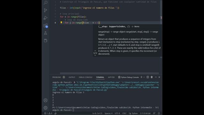Image resolution: width=204 pixels, height=115 pixels.
Task: Open the Search view in activity bar
Action: pyautogui.click(x=46, y=3)
